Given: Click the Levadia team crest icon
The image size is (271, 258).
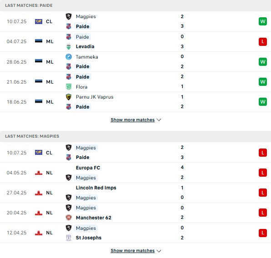Looking at the screenshot, I should pos(69,47).
